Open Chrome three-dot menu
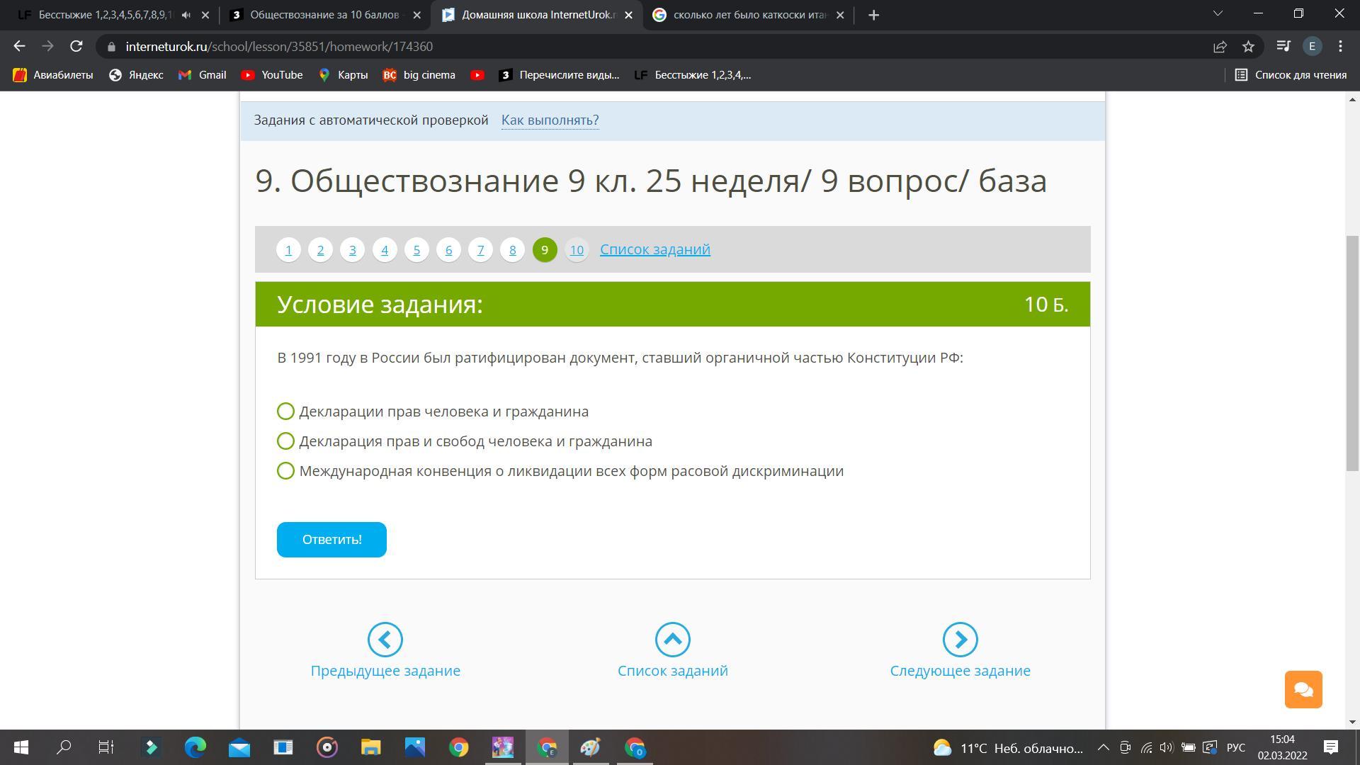This screenshot has height=765, width=1360. pyautogui.click(x=1340, y=47)
